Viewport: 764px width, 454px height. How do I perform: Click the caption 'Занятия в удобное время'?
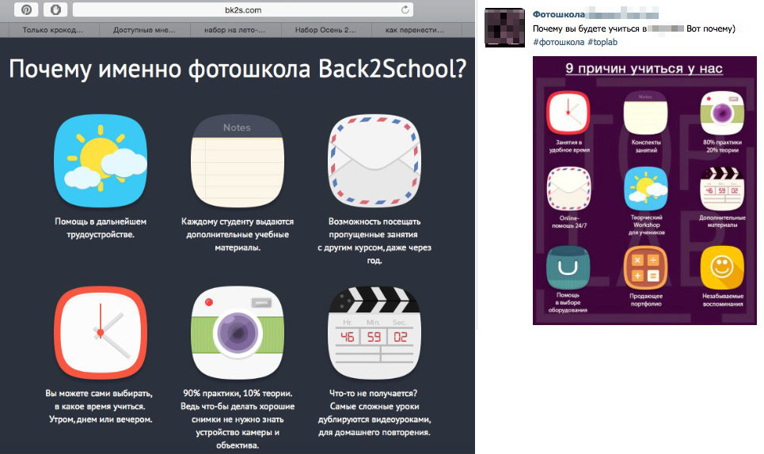click(569, 146)
